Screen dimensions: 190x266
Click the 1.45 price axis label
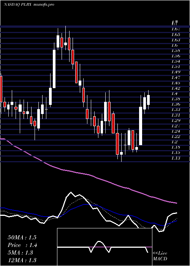176,83
